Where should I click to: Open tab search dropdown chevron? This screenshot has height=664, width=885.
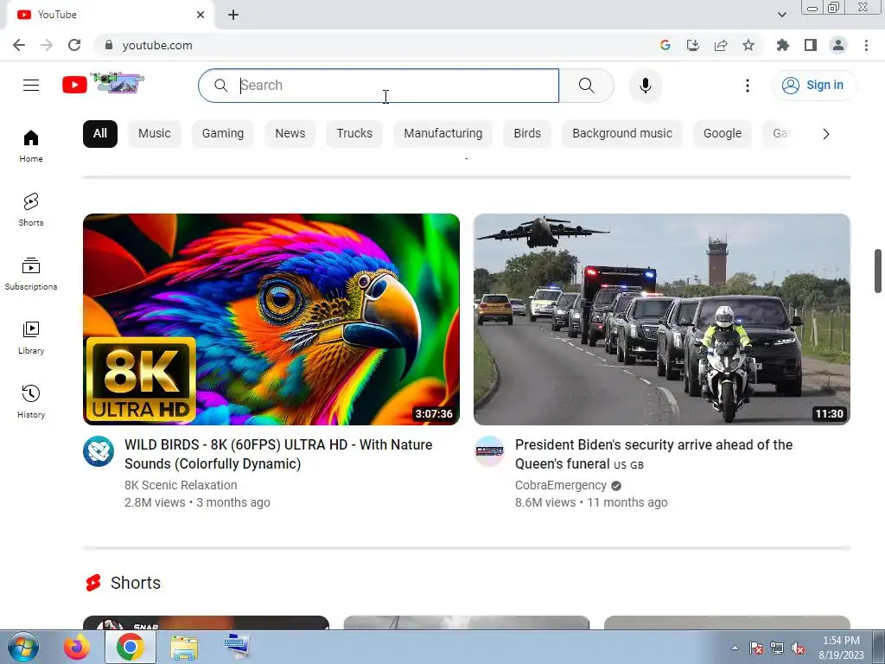click(781, 15)
